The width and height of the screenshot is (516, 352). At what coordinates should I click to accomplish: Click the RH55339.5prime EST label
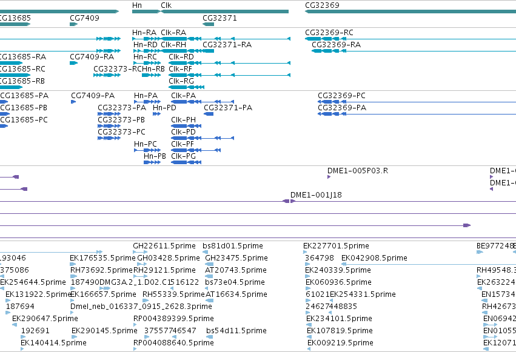pos(173,295)
